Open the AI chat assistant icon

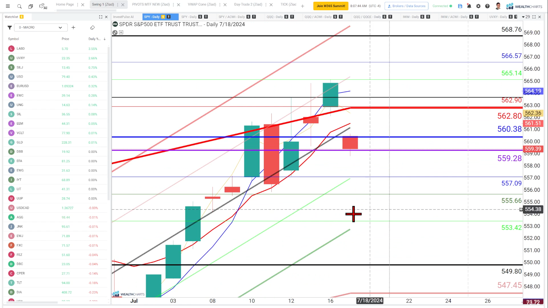(43, 6)
